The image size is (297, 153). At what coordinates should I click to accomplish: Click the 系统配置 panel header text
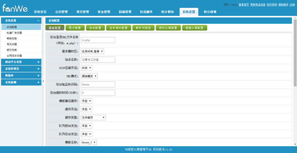click(54, 21)
